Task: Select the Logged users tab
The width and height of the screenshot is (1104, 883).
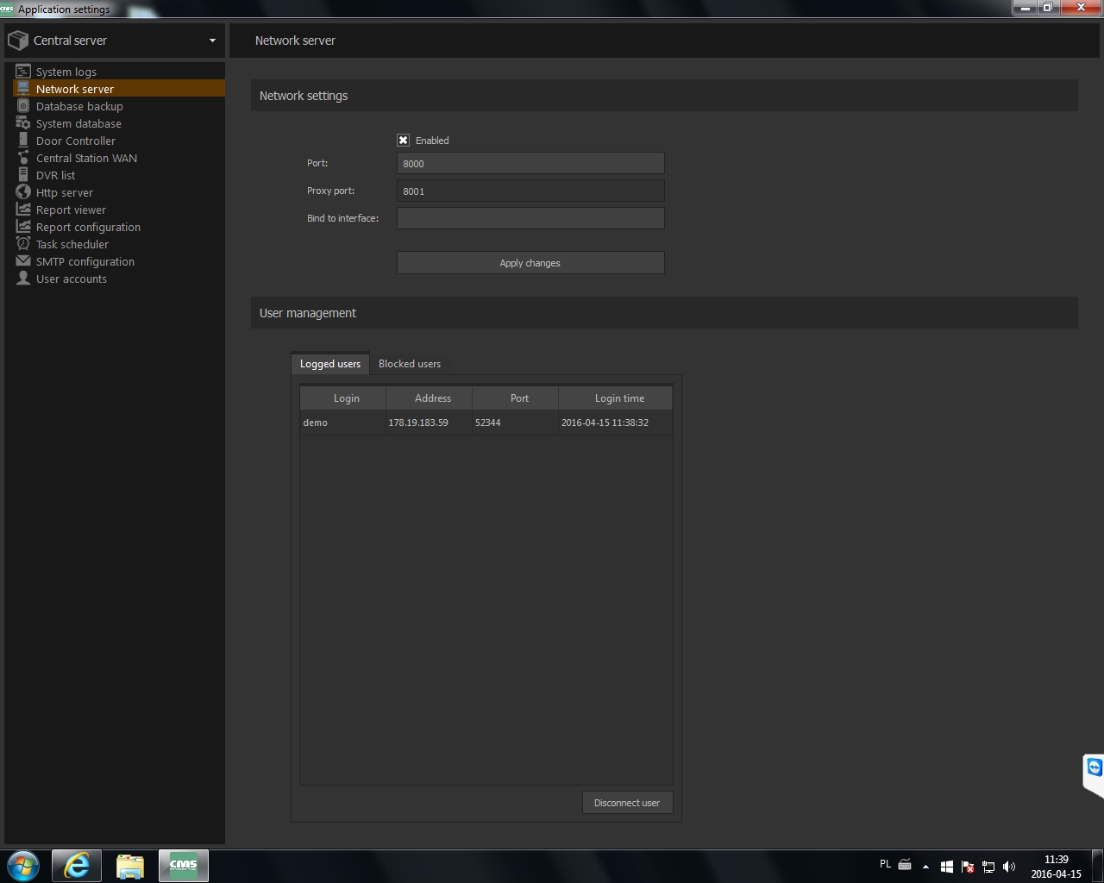Action: point(330,364)
